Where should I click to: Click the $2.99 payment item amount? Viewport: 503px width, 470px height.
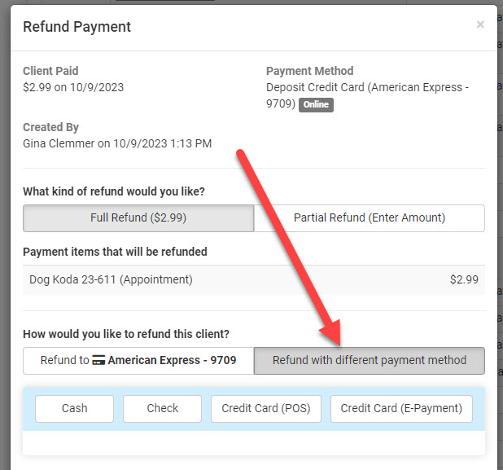coord(464,279)
